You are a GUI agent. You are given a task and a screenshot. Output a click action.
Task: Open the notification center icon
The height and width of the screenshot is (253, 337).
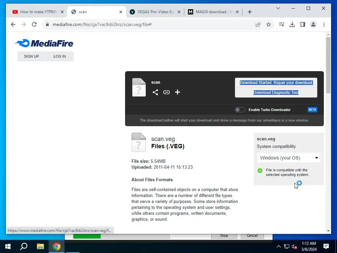[326, 246]
